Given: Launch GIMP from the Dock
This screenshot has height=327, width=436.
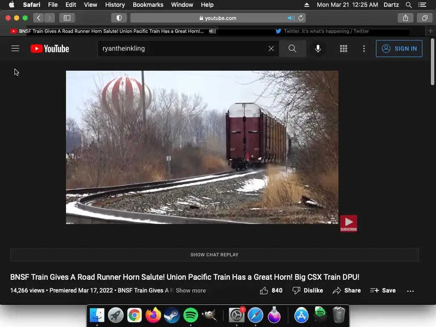Looking at the screenshot, I should pos(209,315).
